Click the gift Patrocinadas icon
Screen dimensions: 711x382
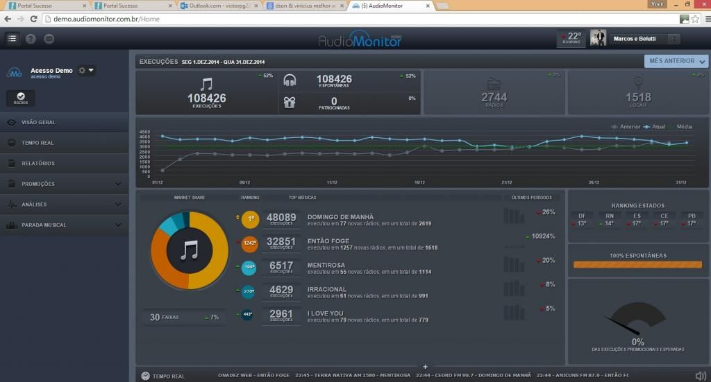[x=290, y=103]
